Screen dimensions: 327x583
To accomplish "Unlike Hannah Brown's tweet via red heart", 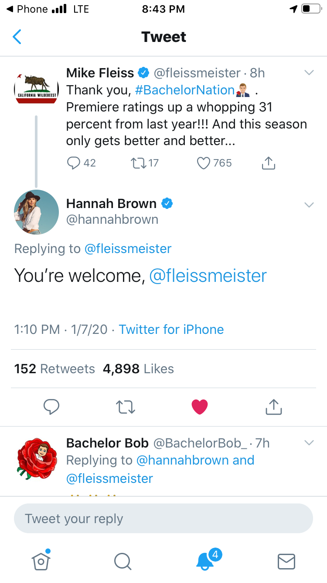I will coord(200,407).
